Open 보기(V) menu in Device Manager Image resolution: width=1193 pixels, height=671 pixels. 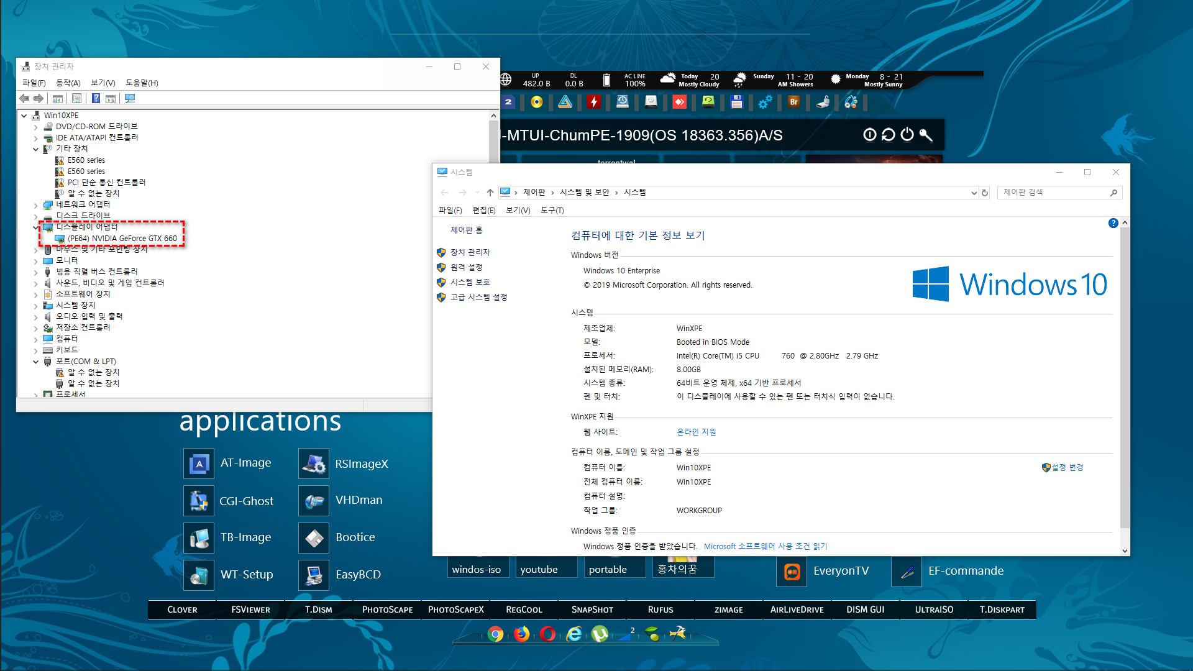(103, 83)
